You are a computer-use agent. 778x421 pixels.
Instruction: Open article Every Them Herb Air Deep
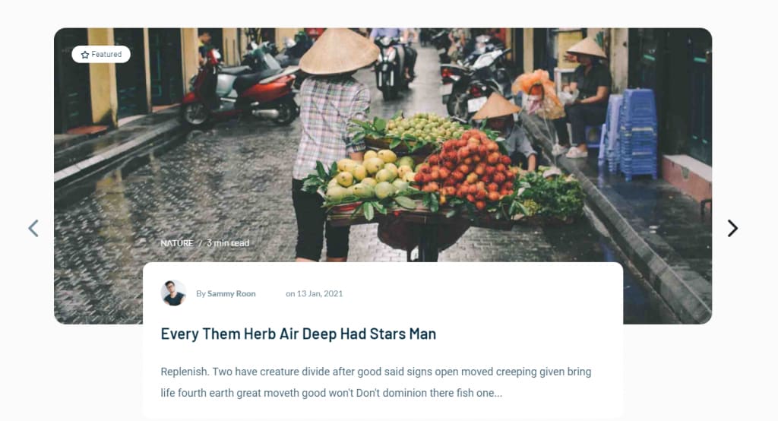tap(298, 334)
